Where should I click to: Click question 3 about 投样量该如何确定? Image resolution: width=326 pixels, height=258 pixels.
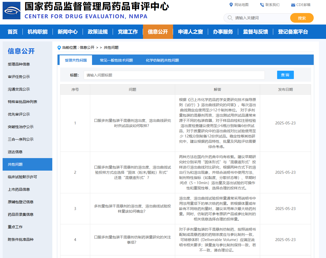click(133, 209)
